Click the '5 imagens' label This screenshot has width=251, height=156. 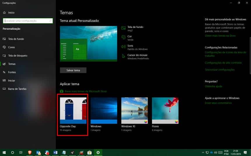126,130
